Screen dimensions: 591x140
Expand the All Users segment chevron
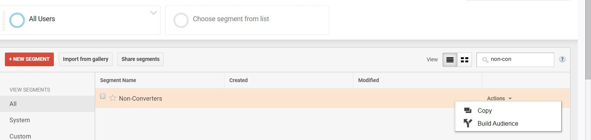pyautogui.click(x=153, y=13)
